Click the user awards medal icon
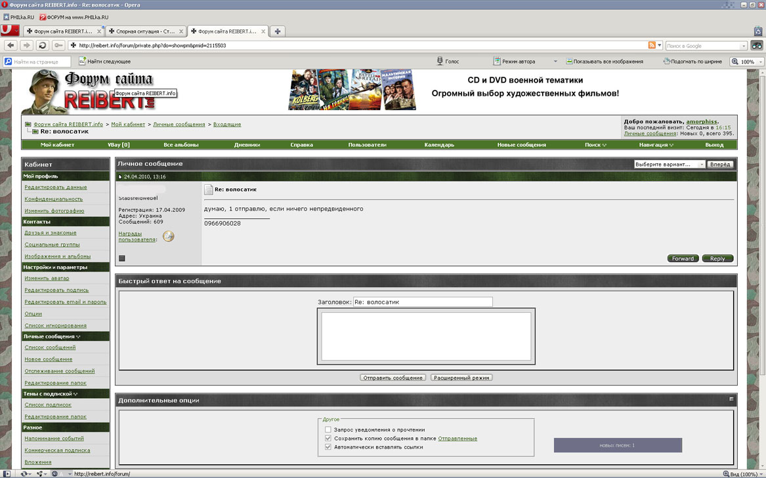The height and width of the screenshot is (478, 766). click(x=169, y=237)
